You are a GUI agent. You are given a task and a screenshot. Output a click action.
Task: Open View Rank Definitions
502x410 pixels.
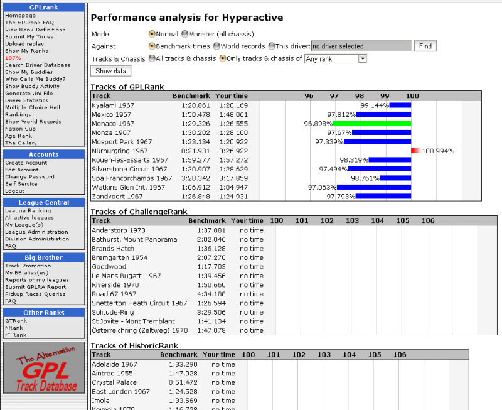(35, 30)
